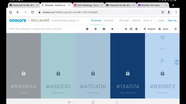The width and height of the screenshot is (186, 104).
Task: Open the hamburger menu in Coolors toolbar
Action: [x=176, y=29]
